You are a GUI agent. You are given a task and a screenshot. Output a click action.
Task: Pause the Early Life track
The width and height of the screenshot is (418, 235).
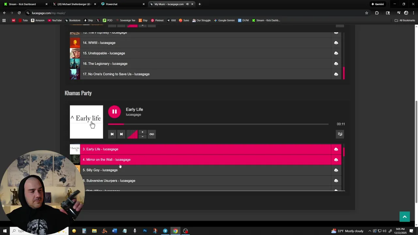[x=114, y=112]
